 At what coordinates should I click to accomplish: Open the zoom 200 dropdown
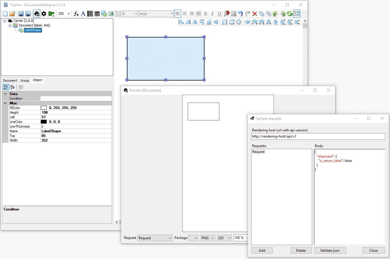[x=69, y=14]
